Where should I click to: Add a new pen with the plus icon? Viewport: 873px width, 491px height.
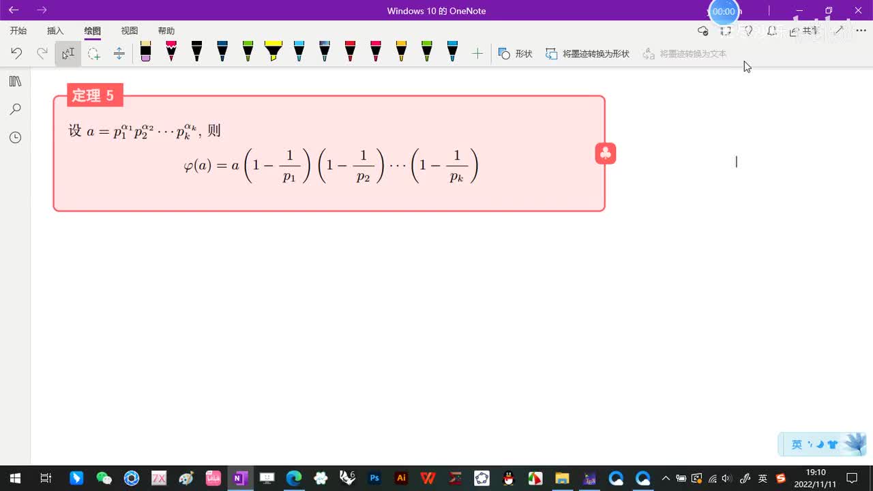click(477, 53)
